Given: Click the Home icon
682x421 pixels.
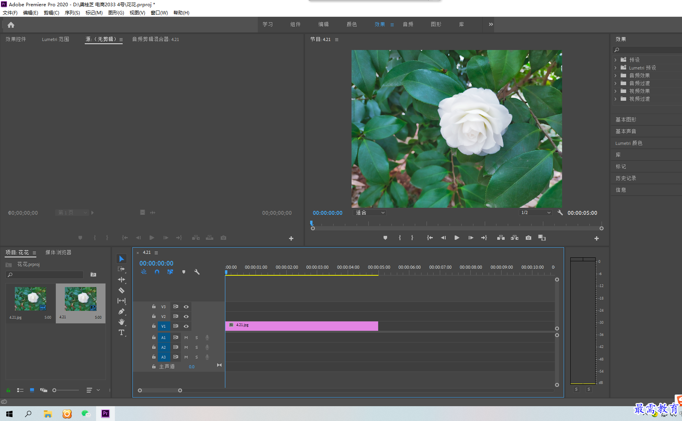Looking at the screenshot, I should (x=11, y=25).
